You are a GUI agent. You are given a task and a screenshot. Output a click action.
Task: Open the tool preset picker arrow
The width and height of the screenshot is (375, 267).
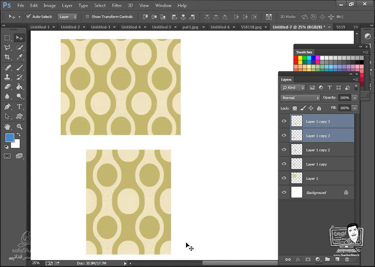19,17
